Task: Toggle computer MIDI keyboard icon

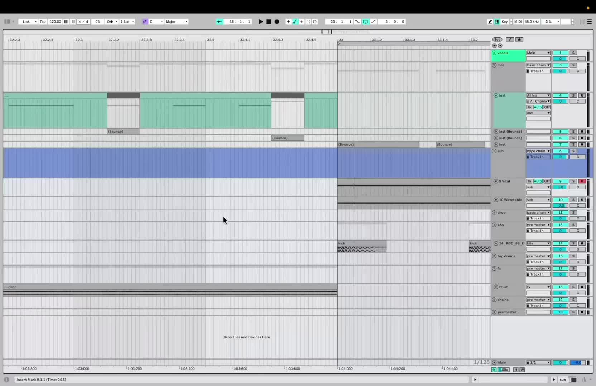Action: [497, 21]
